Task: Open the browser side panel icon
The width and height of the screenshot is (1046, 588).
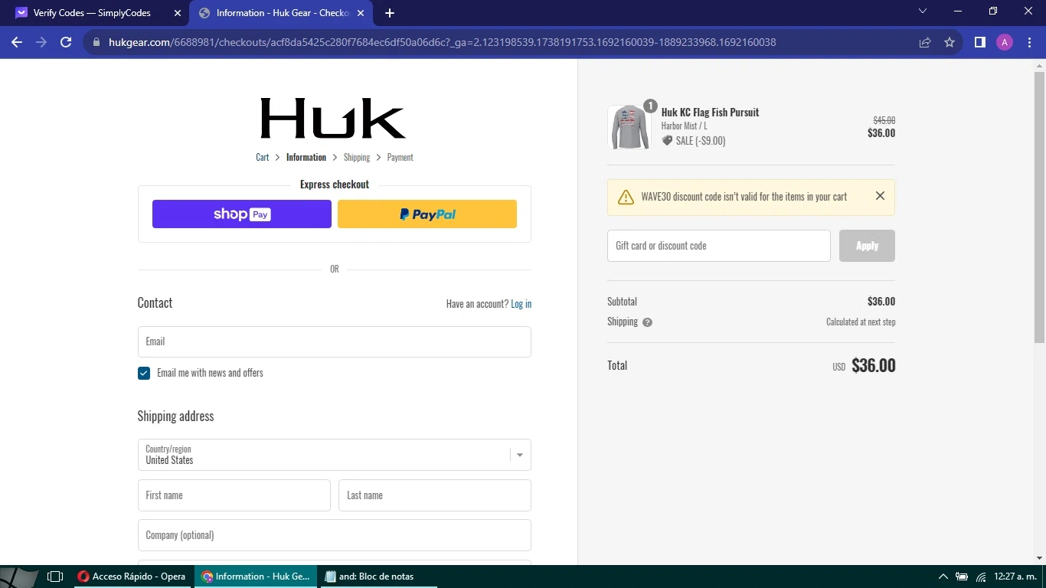Action: 979,42
